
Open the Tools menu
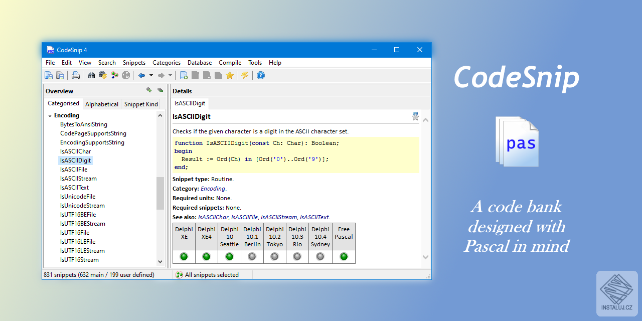(x=255, y=63)
